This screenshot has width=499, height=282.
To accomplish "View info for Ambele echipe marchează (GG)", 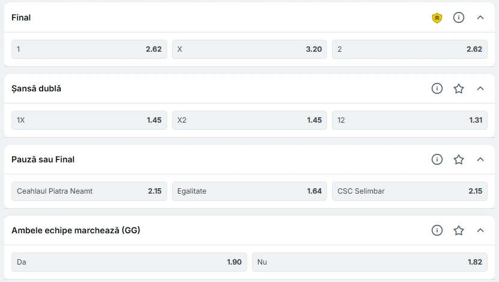I will (x=437, y=230).
